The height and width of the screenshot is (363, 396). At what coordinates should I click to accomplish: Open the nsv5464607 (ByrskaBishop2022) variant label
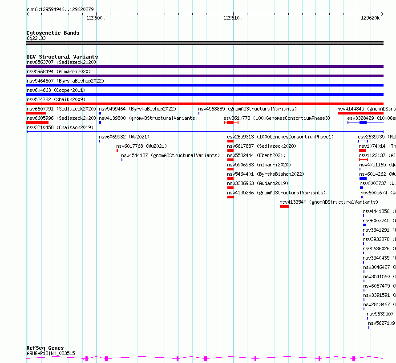click(65, 81)
